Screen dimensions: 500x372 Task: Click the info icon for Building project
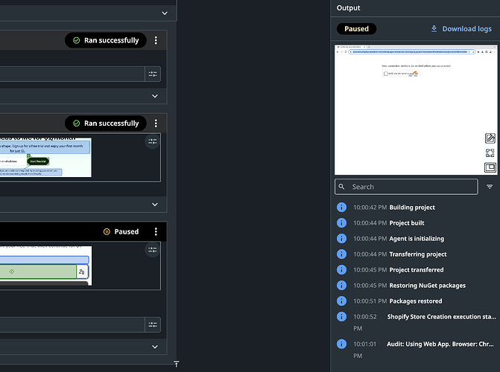(x=341, y=208)
